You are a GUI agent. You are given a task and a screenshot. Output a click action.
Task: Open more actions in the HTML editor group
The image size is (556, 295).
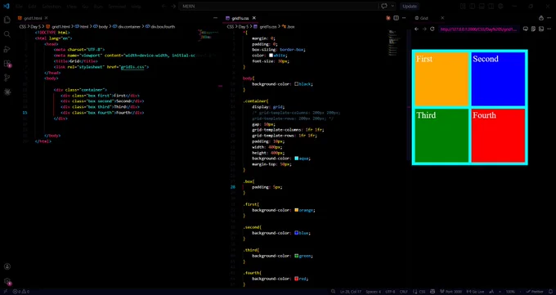coord(215,18)
